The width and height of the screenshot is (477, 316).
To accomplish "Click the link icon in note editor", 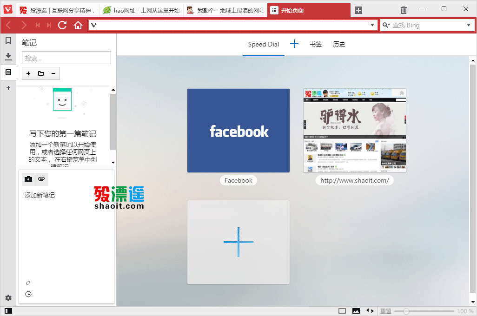I will (28, 283).
